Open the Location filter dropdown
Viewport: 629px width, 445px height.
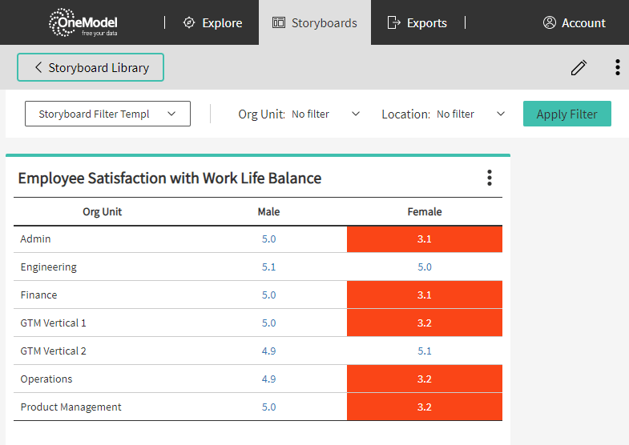pos(470,114)
